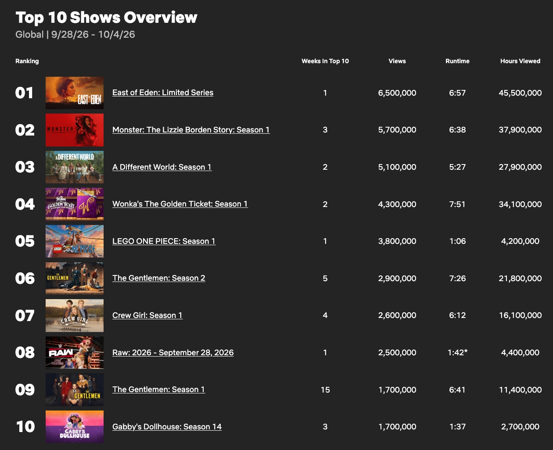
Task: Select the 21,800,000 hours viewed value
Action: pos(520,279)
